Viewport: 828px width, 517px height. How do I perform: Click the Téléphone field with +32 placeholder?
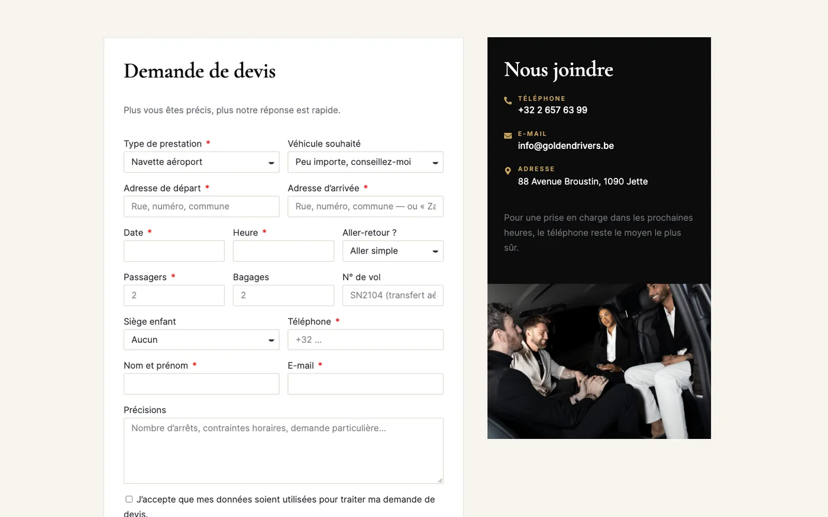coord(366,340)
